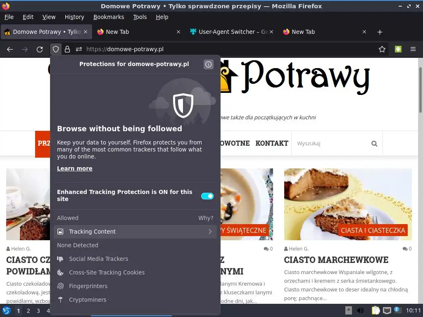
Task: Click the protections info icon in panel
Action: (x=208, y=64)
